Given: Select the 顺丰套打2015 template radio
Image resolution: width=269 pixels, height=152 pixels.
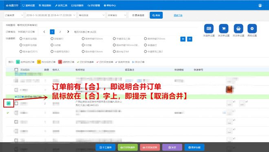Looking at the screenshot, I should point(21,51).
